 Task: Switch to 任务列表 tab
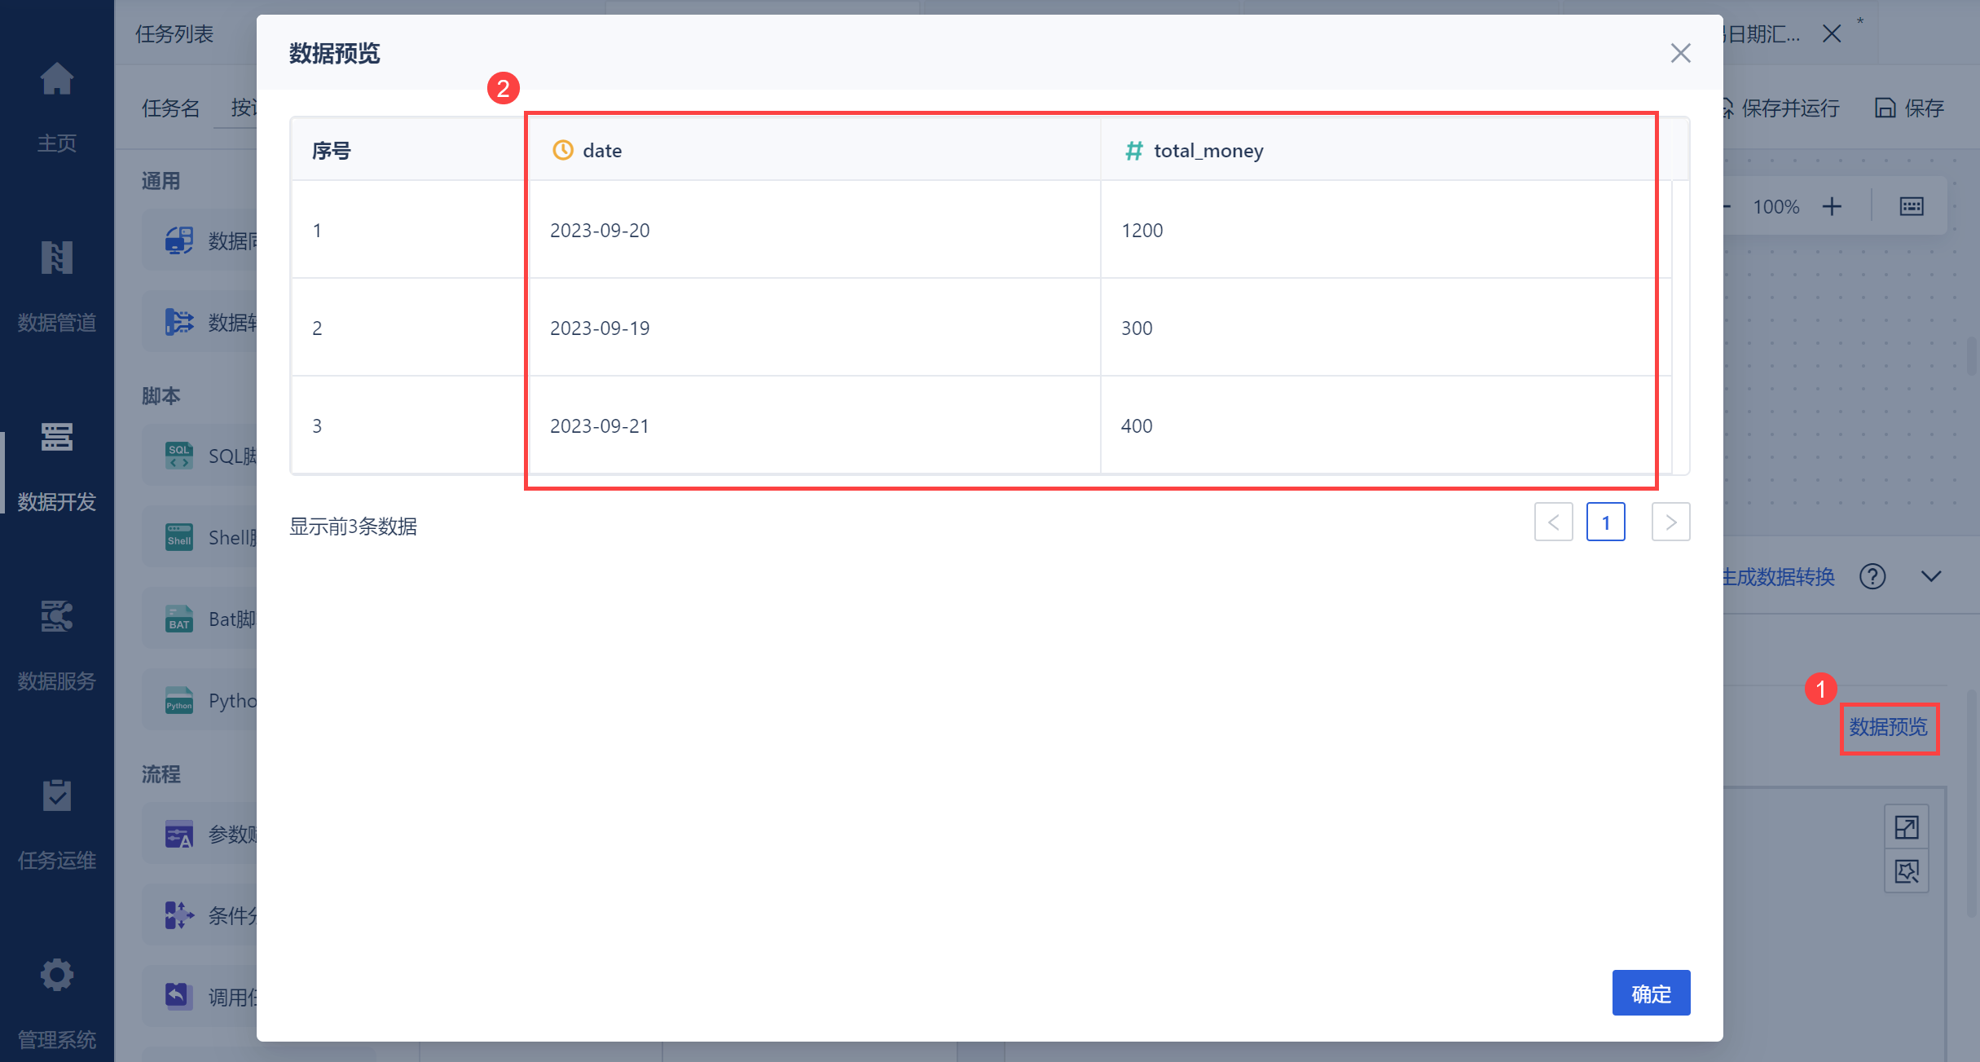[174, 34]
